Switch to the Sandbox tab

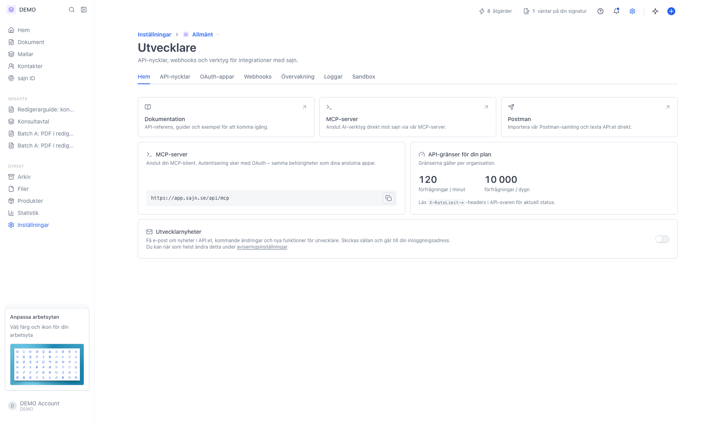(x=364, y=77)
